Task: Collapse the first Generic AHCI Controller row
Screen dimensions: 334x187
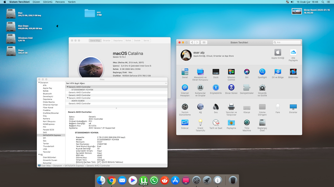Action: (x=68, y=87)
